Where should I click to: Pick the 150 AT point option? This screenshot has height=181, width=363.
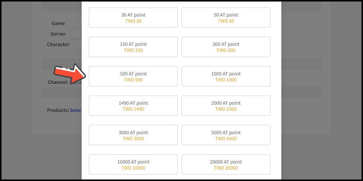[133, 47]
